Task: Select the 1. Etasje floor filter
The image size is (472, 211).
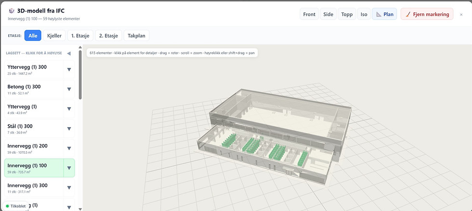Action: 80,36
